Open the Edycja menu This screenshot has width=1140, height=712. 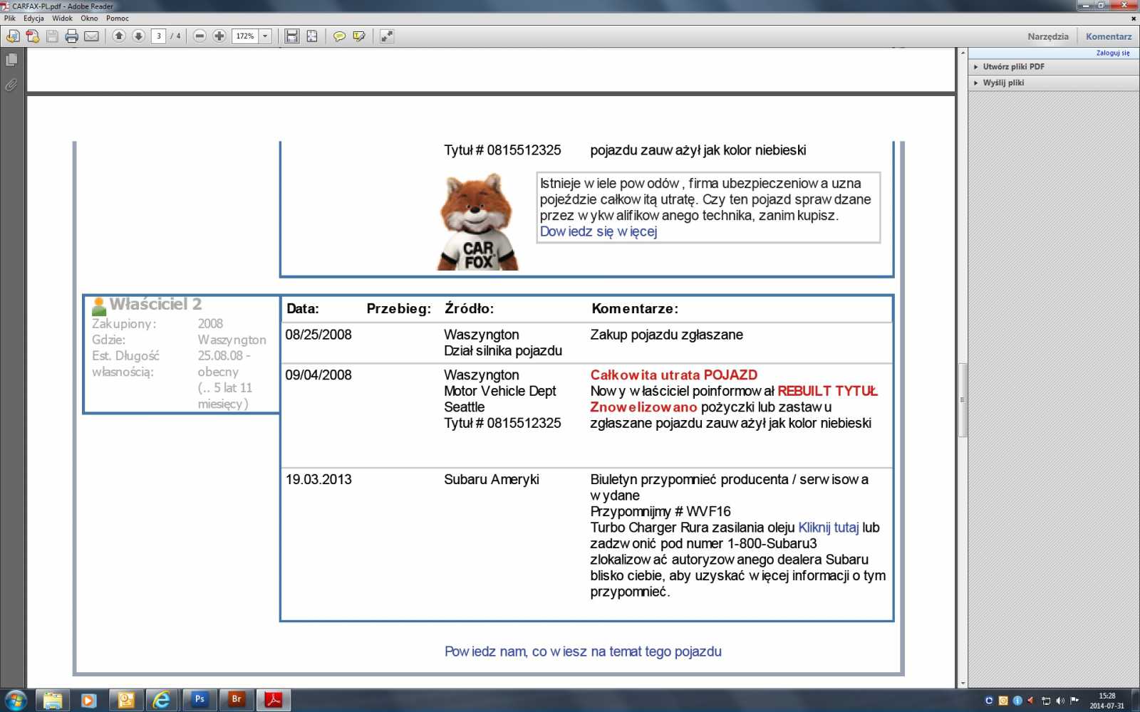pos(33,19)
